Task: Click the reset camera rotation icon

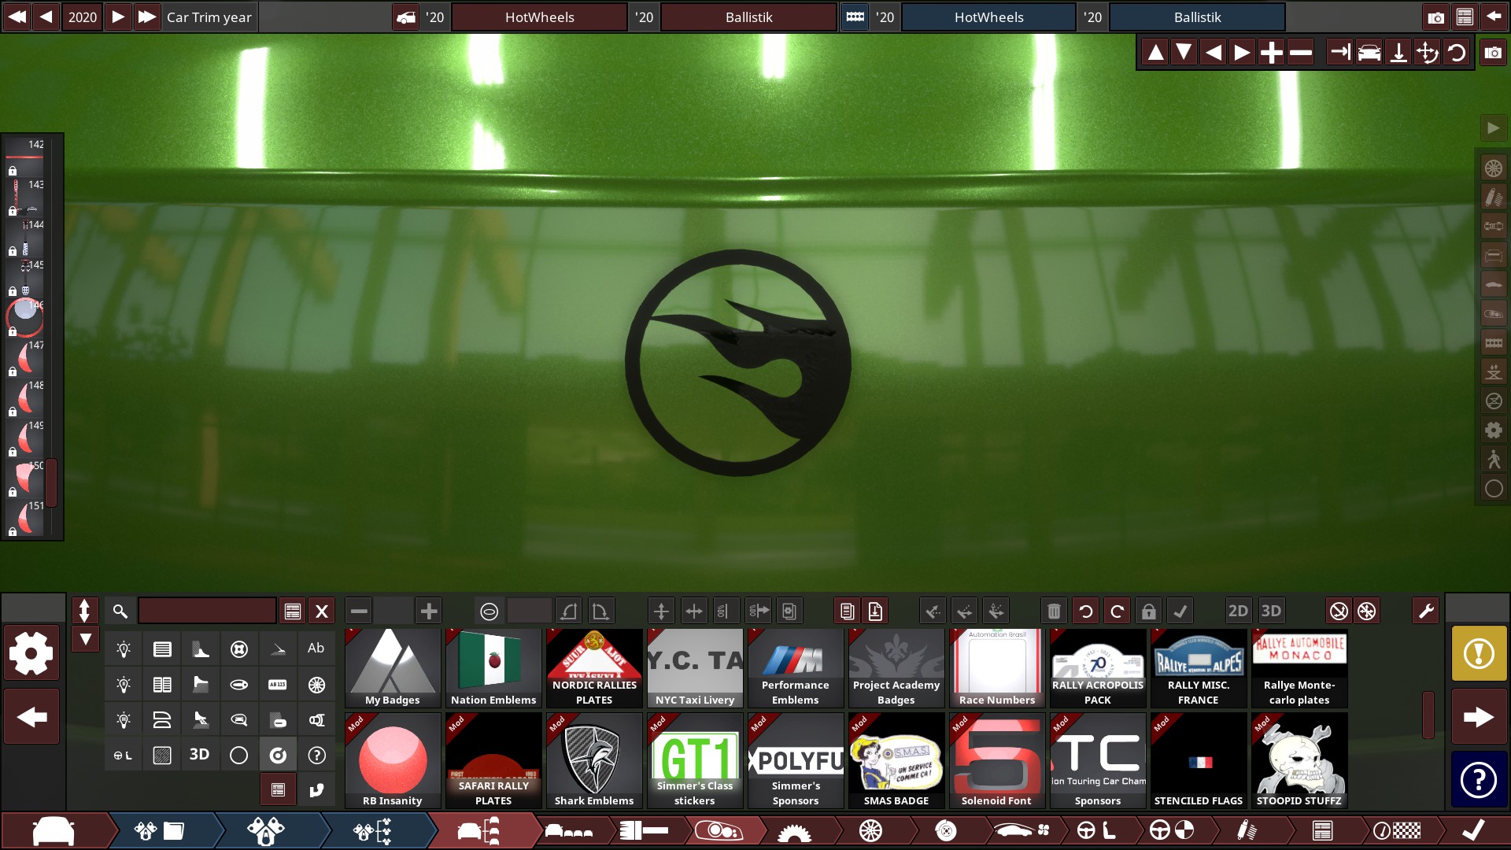Action: click(x=1457, y=53)
